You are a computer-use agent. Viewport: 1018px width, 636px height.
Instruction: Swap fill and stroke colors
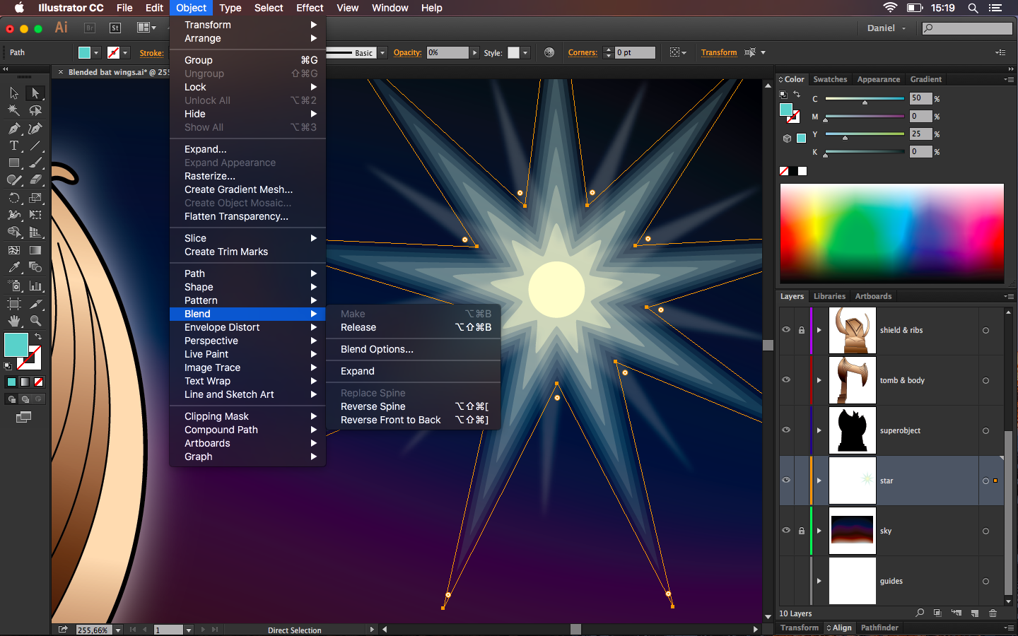[38, 336]
